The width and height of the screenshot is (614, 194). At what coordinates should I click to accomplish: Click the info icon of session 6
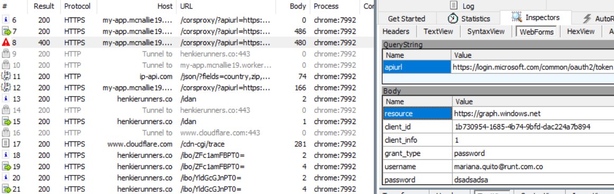[x=5, y=20]
